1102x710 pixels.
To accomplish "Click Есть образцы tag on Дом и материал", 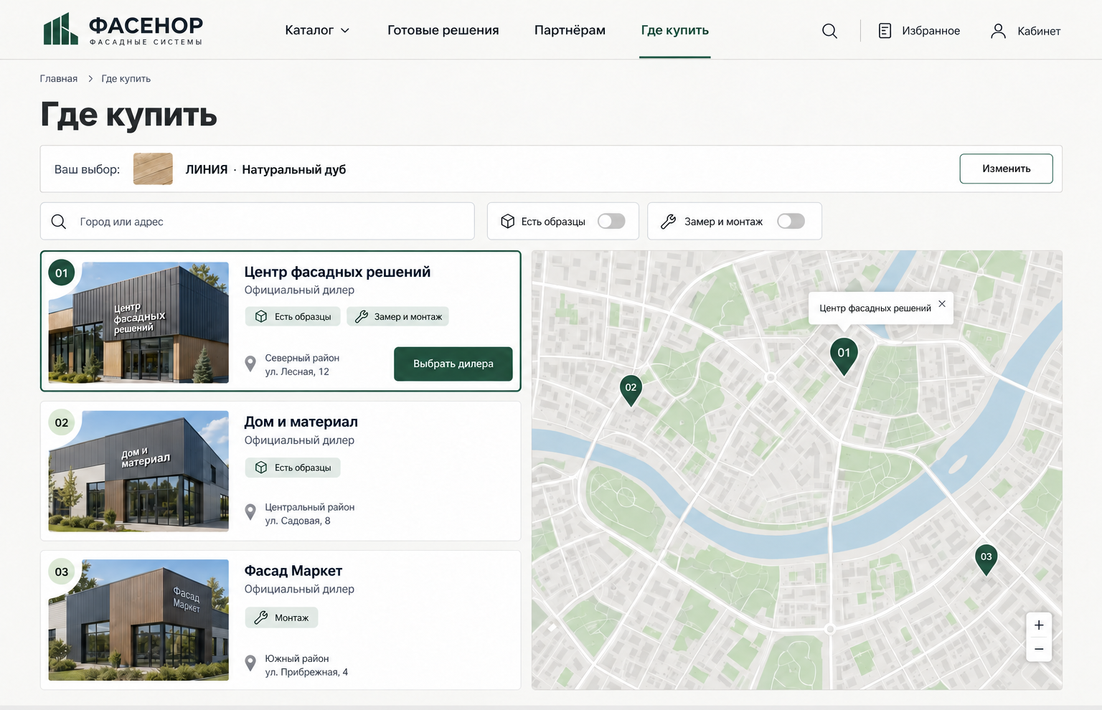I will pyautogui.click(x=293, y=468).
